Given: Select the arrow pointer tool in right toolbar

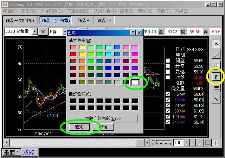Looking at the screenshot, I should (216, 43).
